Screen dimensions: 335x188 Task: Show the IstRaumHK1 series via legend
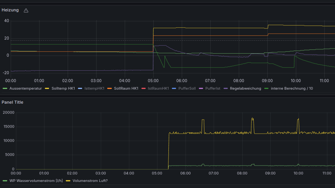[x=158, y=88]
